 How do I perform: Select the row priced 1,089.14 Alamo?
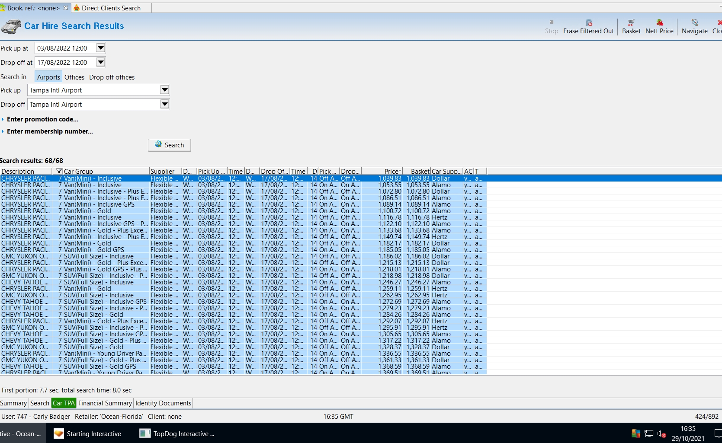click(x=243, y=204)
